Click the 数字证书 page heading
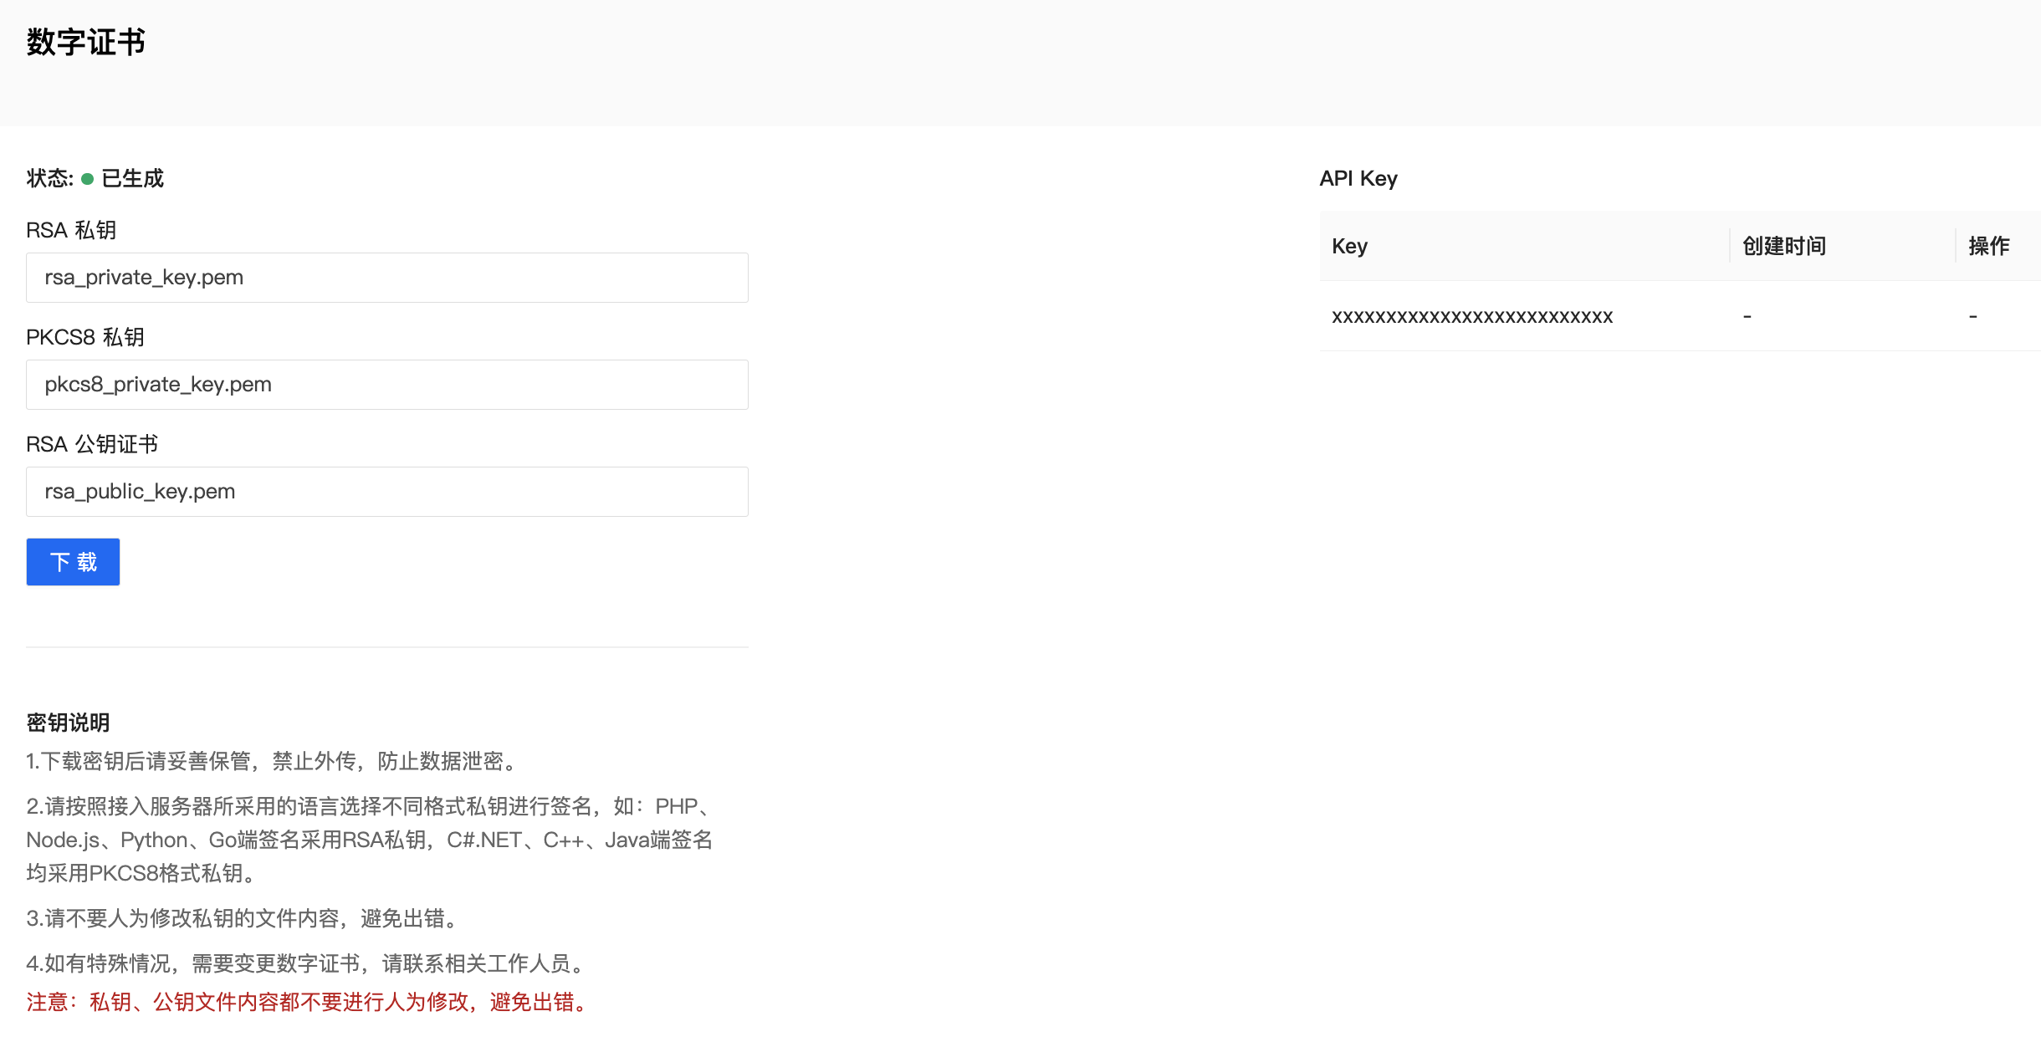This screenshot has height=1042, width=2041. (x=86, y=42)
